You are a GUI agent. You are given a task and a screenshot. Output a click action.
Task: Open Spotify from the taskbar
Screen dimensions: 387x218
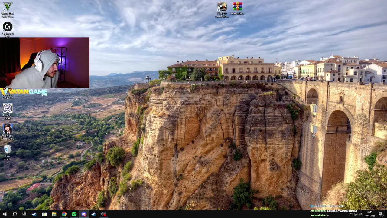click(x=74, y=214)
